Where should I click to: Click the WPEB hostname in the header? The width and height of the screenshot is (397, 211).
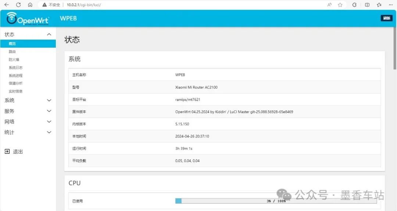(x=68, y=18)
